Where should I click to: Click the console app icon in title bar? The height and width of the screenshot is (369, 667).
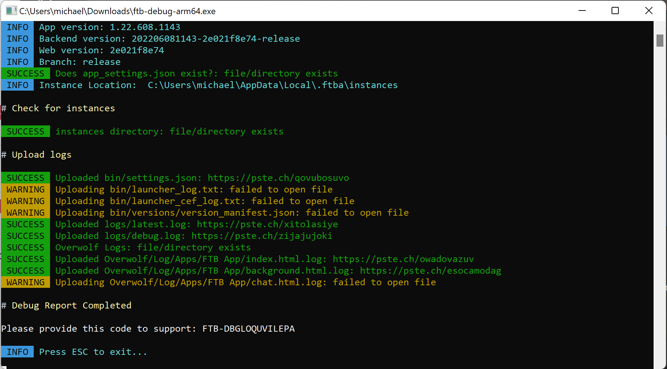click(x=11, y=11)
